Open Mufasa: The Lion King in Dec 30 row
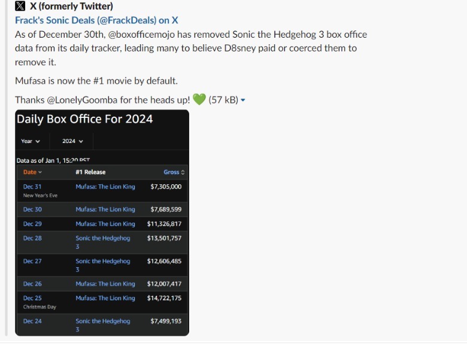This screenshot has height=350, width=467. pyautogui.click(x=105, y=209)
